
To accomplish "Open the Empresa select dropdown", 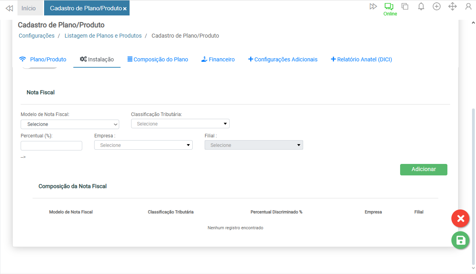I will coord(143,145).
